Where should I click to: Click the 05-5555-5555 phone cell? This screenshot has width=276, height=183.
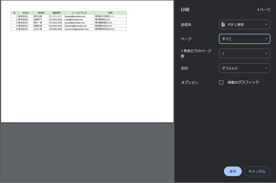point(57,29)
